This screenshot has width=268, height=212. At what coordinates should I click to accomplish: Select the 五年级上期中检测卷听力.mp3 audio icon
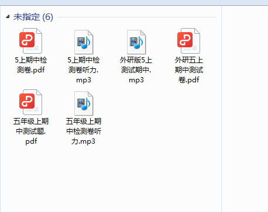84,103
